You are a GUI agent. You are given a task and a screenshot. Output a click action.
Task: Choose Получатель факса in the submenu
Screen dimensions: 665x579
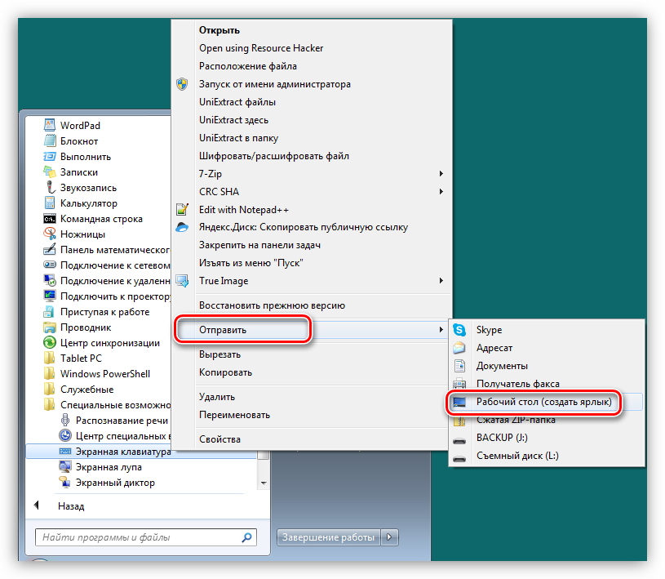point(517,384)
